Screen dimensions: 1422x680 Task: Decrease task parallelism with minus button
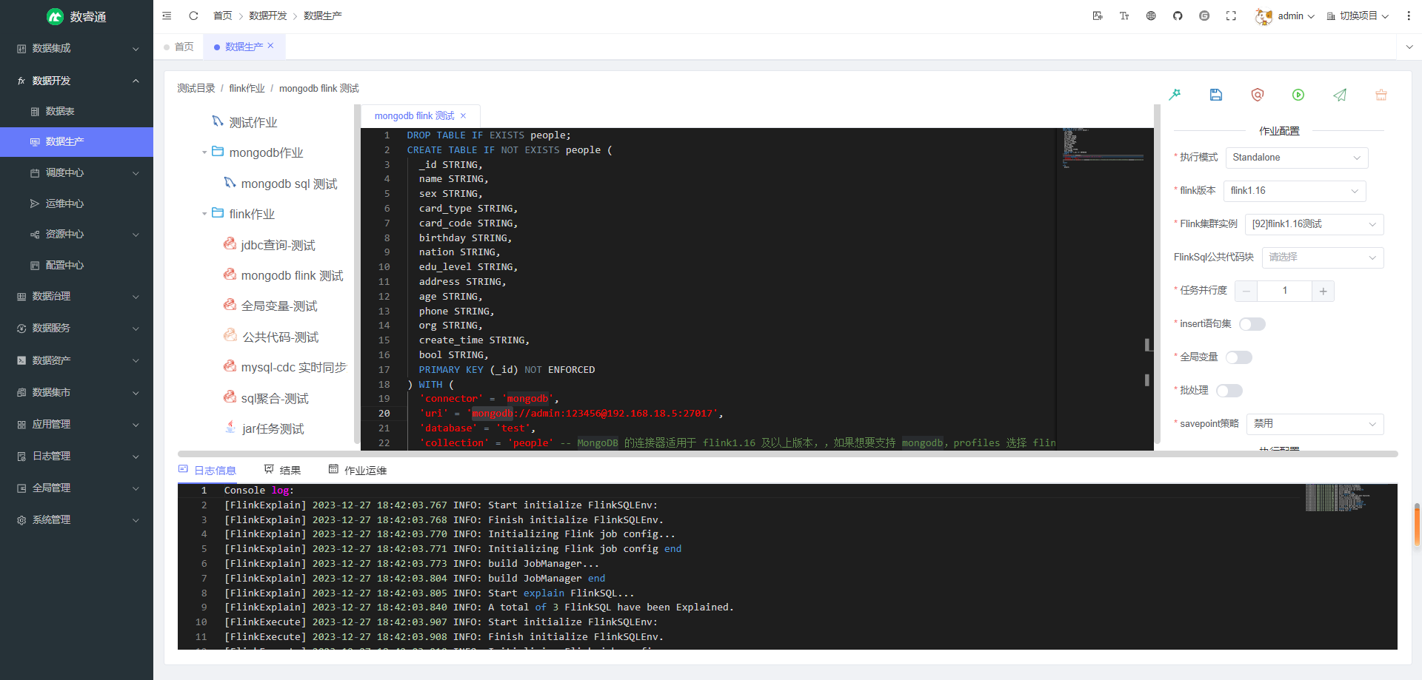click(1246, 291)
